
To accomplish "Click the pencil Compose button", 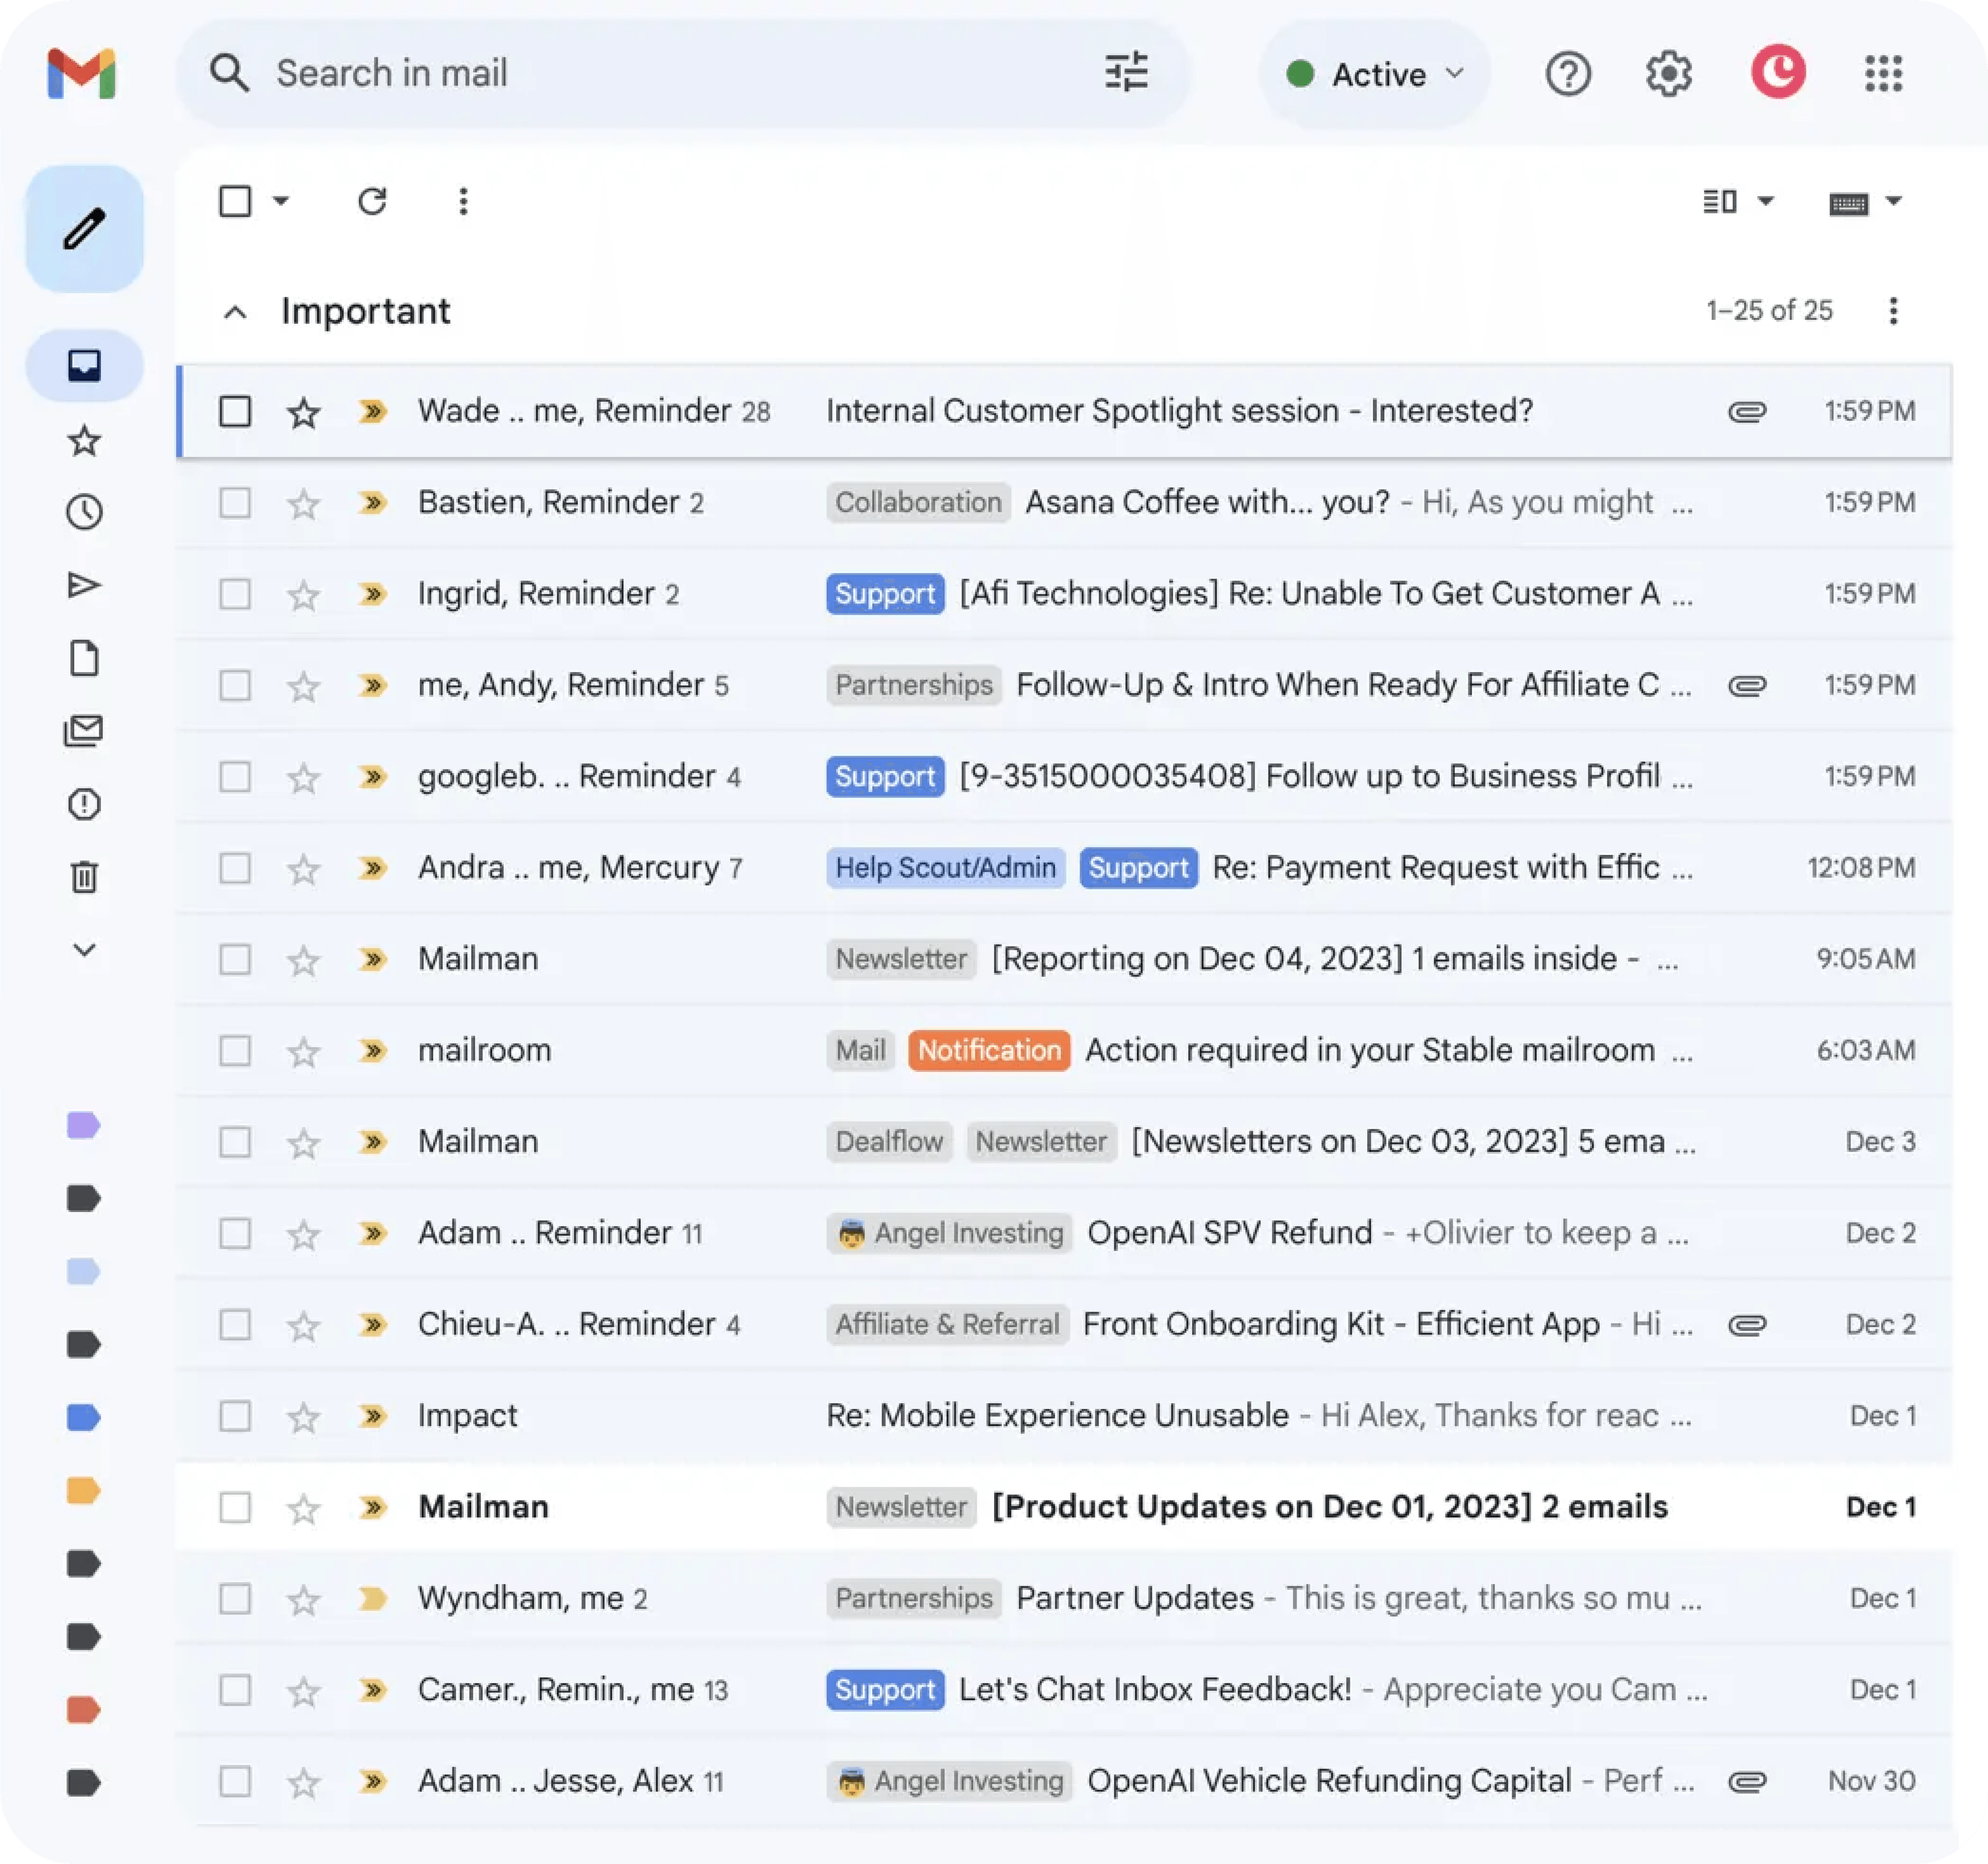I will 84,229.
